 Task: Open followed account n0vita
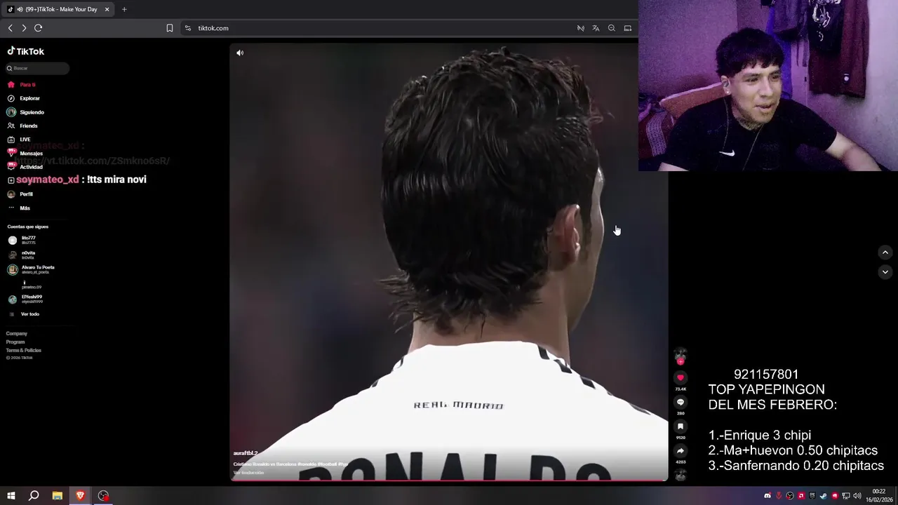click(x=22, y=255)
